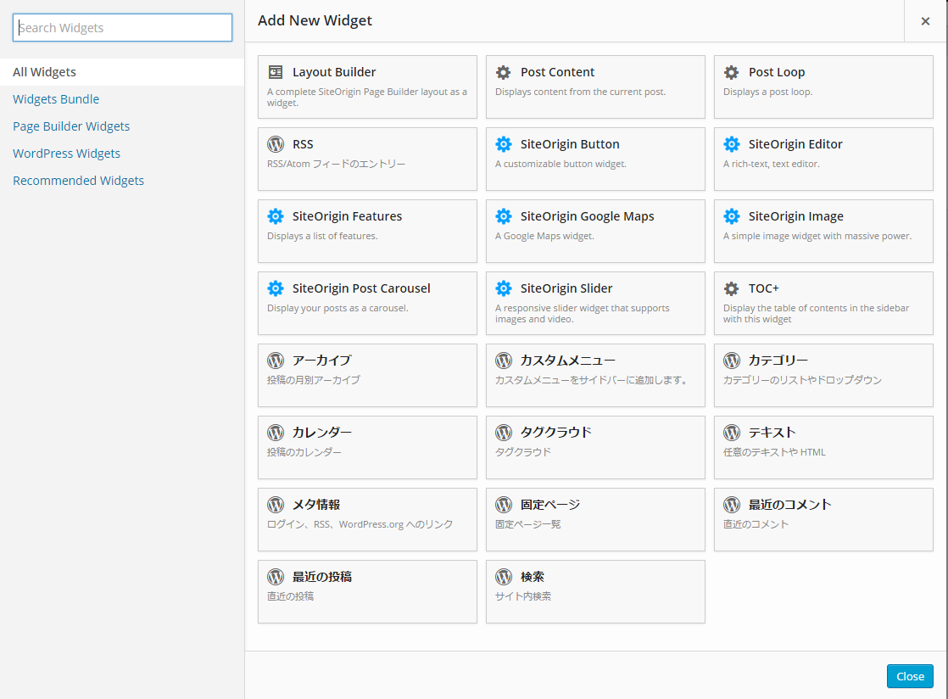Click the メタ情報 WordPress logo icon
Viewport: 948px width, 699px height.
276,504
